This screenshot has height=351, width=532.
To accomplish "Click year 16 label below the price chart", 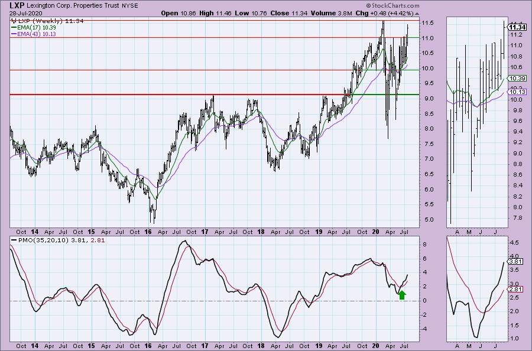I will [x=148, y=232].
